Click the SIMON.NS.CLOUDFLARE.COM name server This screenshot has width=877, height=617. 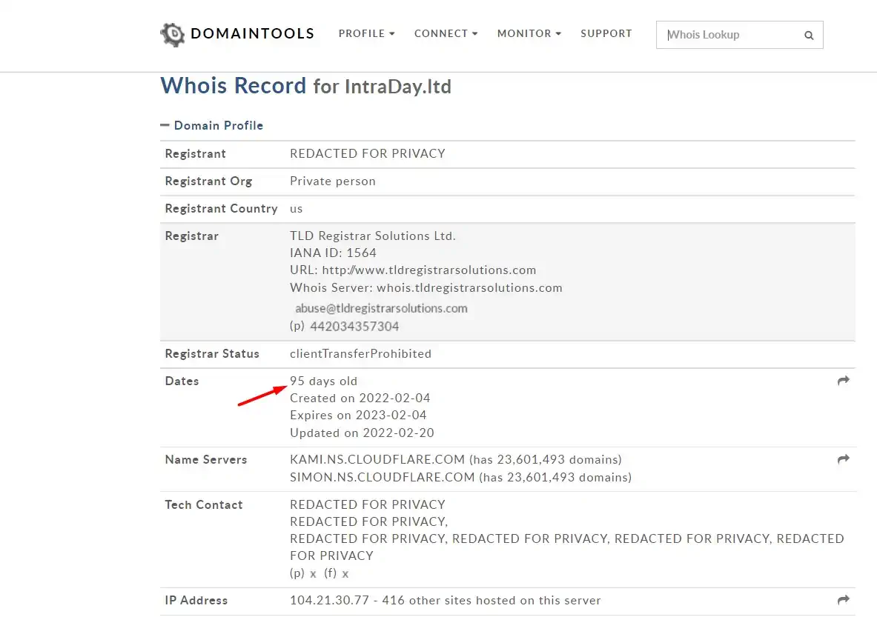click(x=382, y=477)
